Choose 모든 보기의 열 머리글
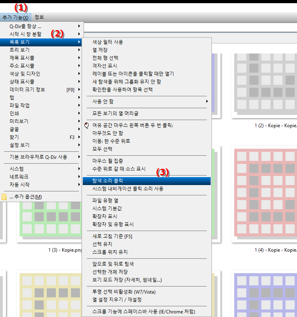Image resolution: width=297 pixels, height=317 pixels. click(147, 113)
